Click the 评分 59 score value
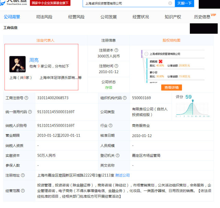This screenshot has width=220, height=208. [188, 97]
